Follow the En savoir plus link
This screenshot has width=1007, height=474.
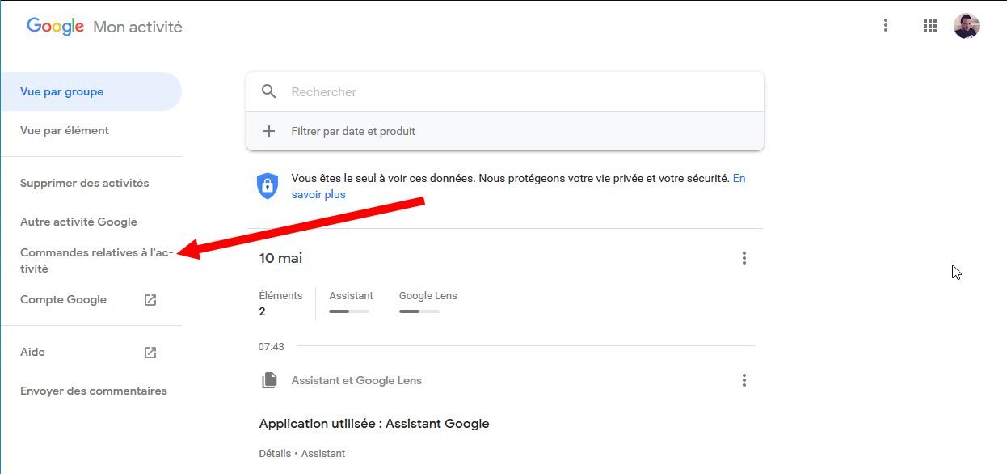(x=518, y=186)
